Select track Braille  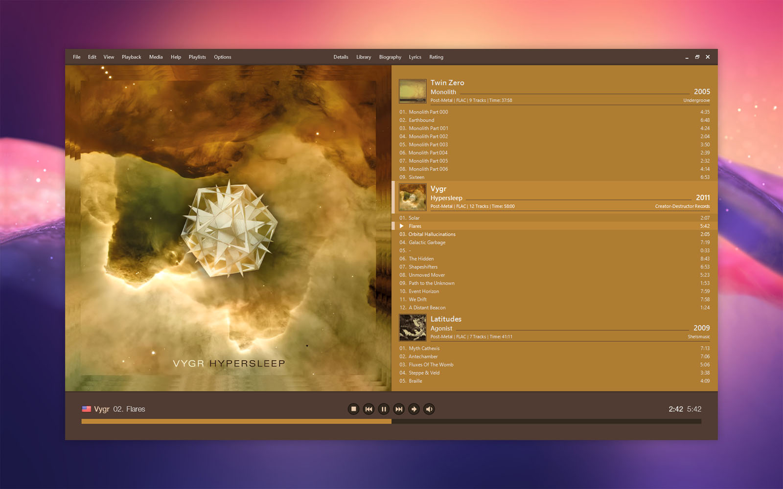point(554,381)
